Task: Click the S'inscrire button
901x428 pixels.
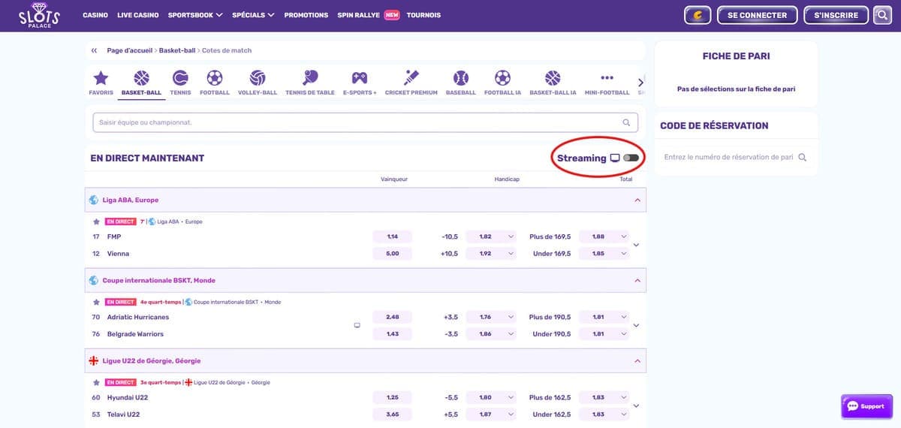Action: click(x=836, y=15)
